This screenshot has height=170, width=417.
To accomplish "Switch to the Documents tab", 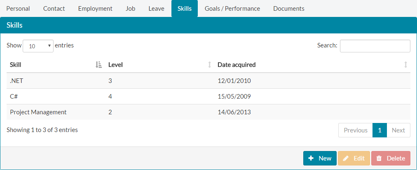I will click(288, 8).
